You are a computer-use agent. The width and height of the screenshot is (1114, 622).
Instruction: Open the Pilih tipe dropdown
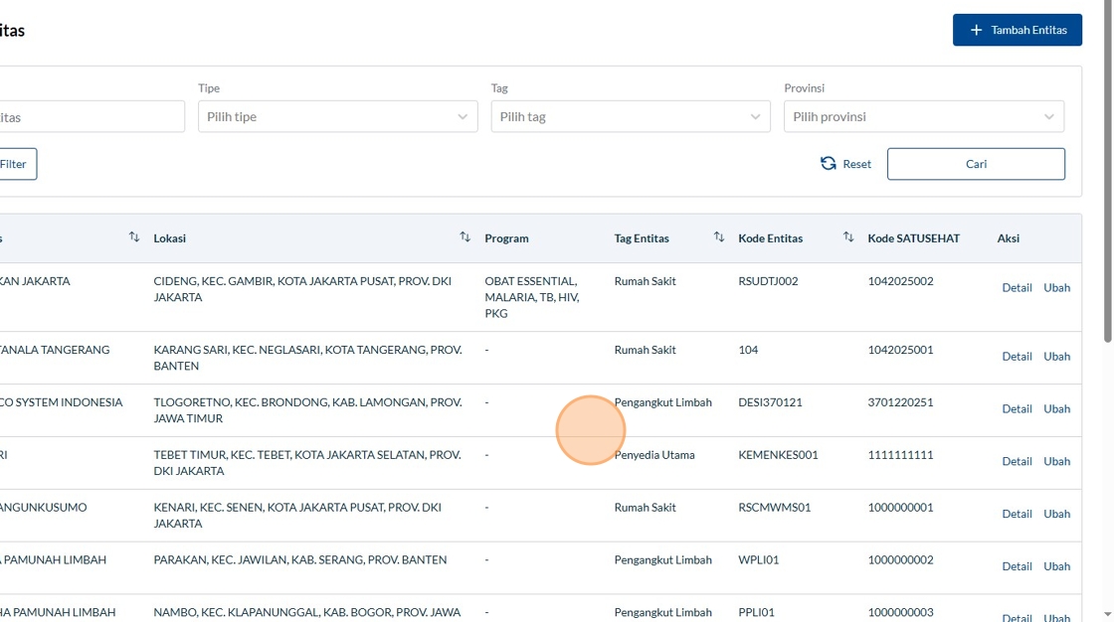[x=337, y=116]
